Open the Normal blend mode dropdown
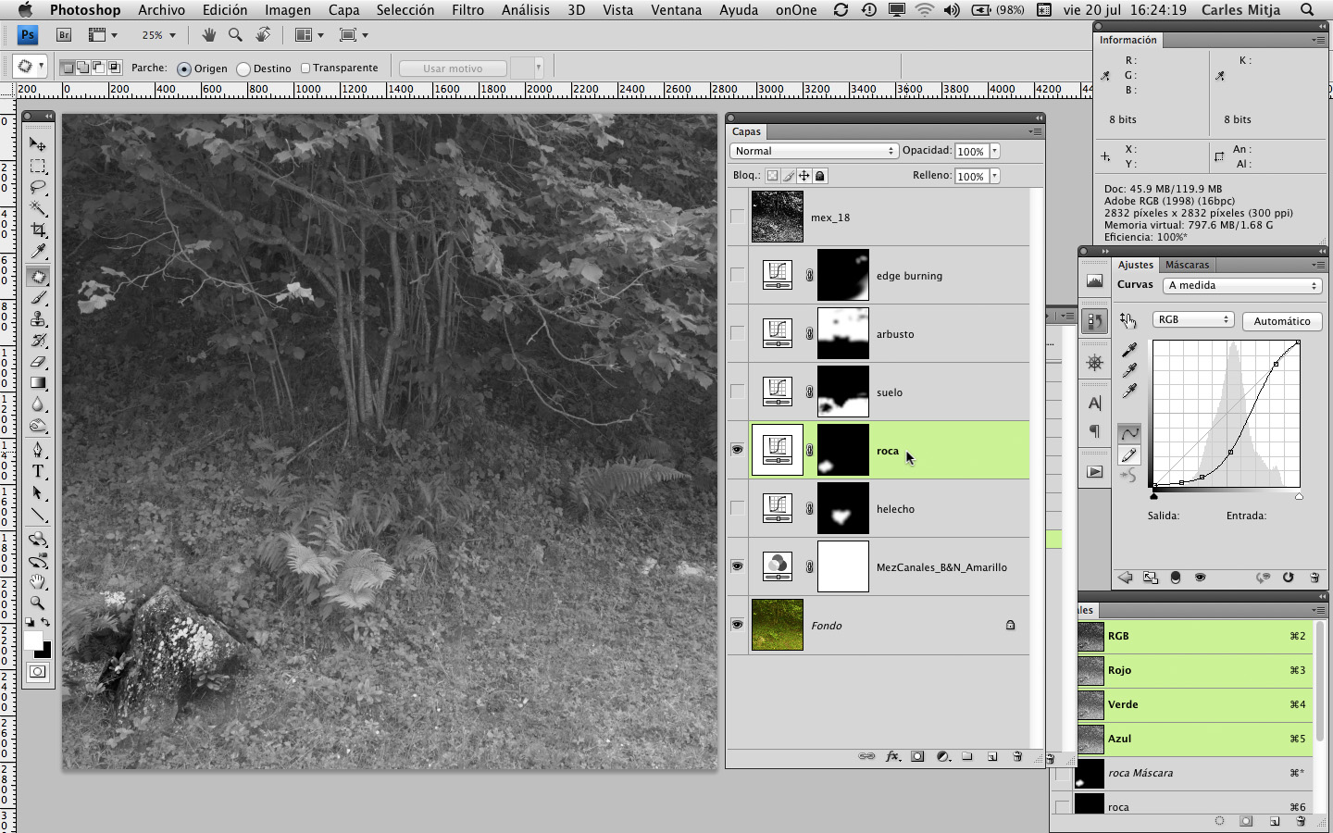Screen dimensions: 1333x833 [813, 151]
